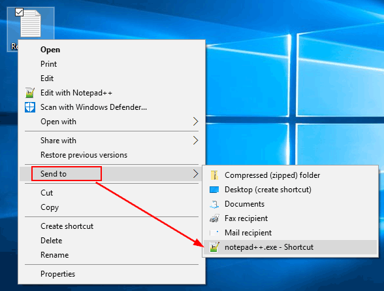Send to Mail recipient
Viewport: 384px width, 291px height.
coord(290,233)
